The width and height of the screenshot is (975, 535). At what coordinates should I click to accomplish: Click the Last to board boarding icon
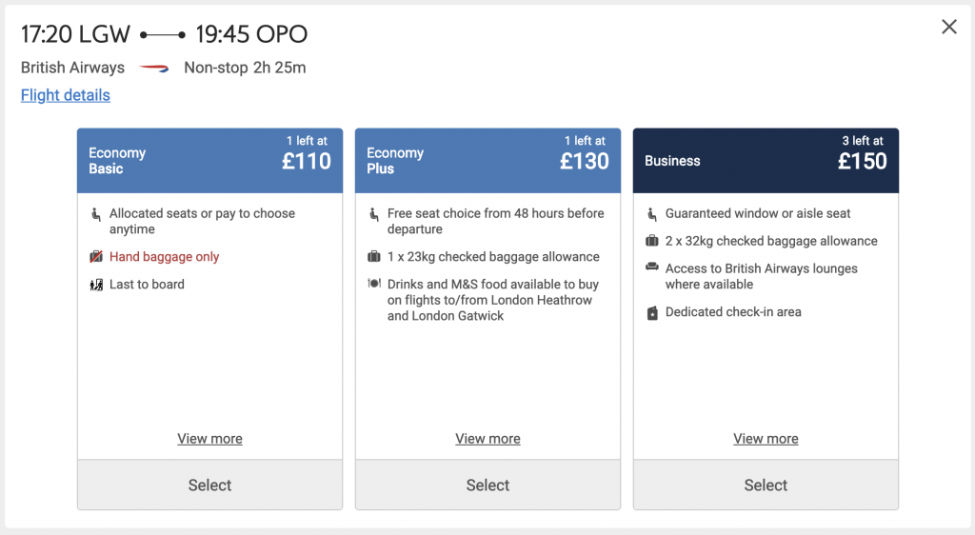(x=96, y=285)
